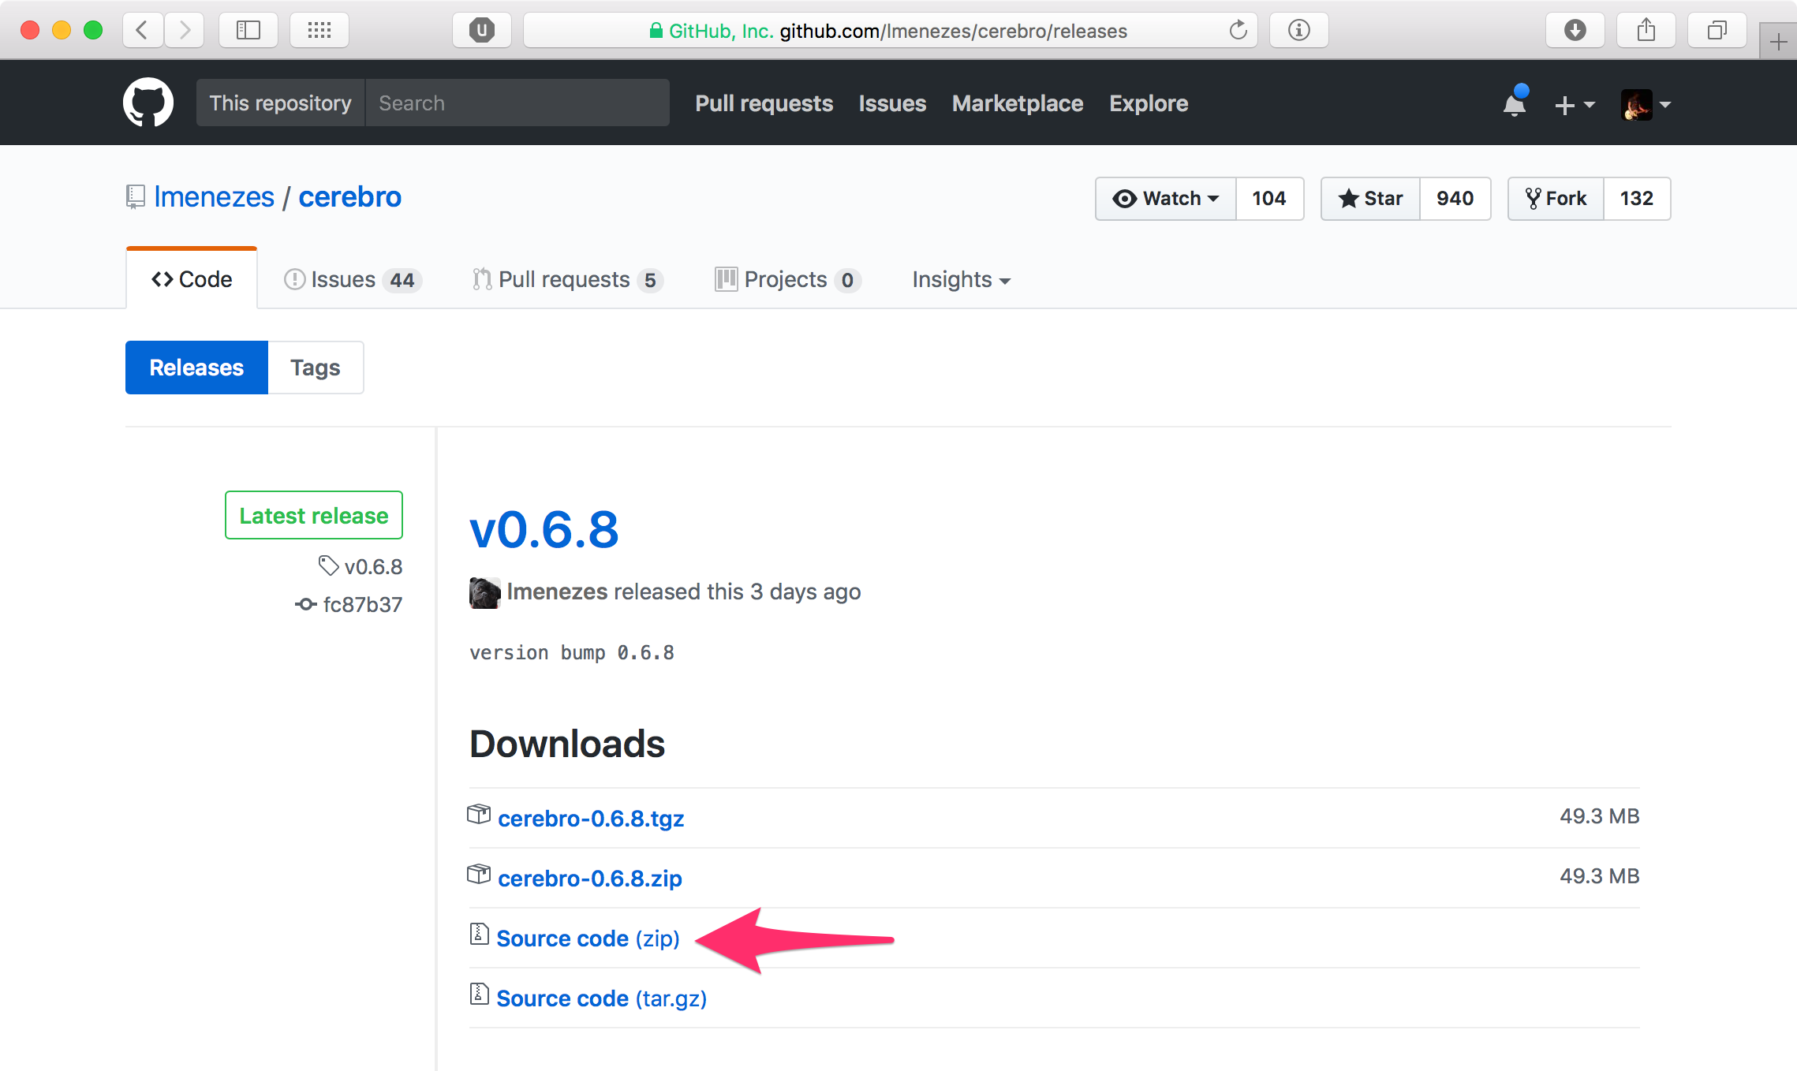Select the Releases button
This screenshot has height=1071, width=1797.
click(196, 368)
